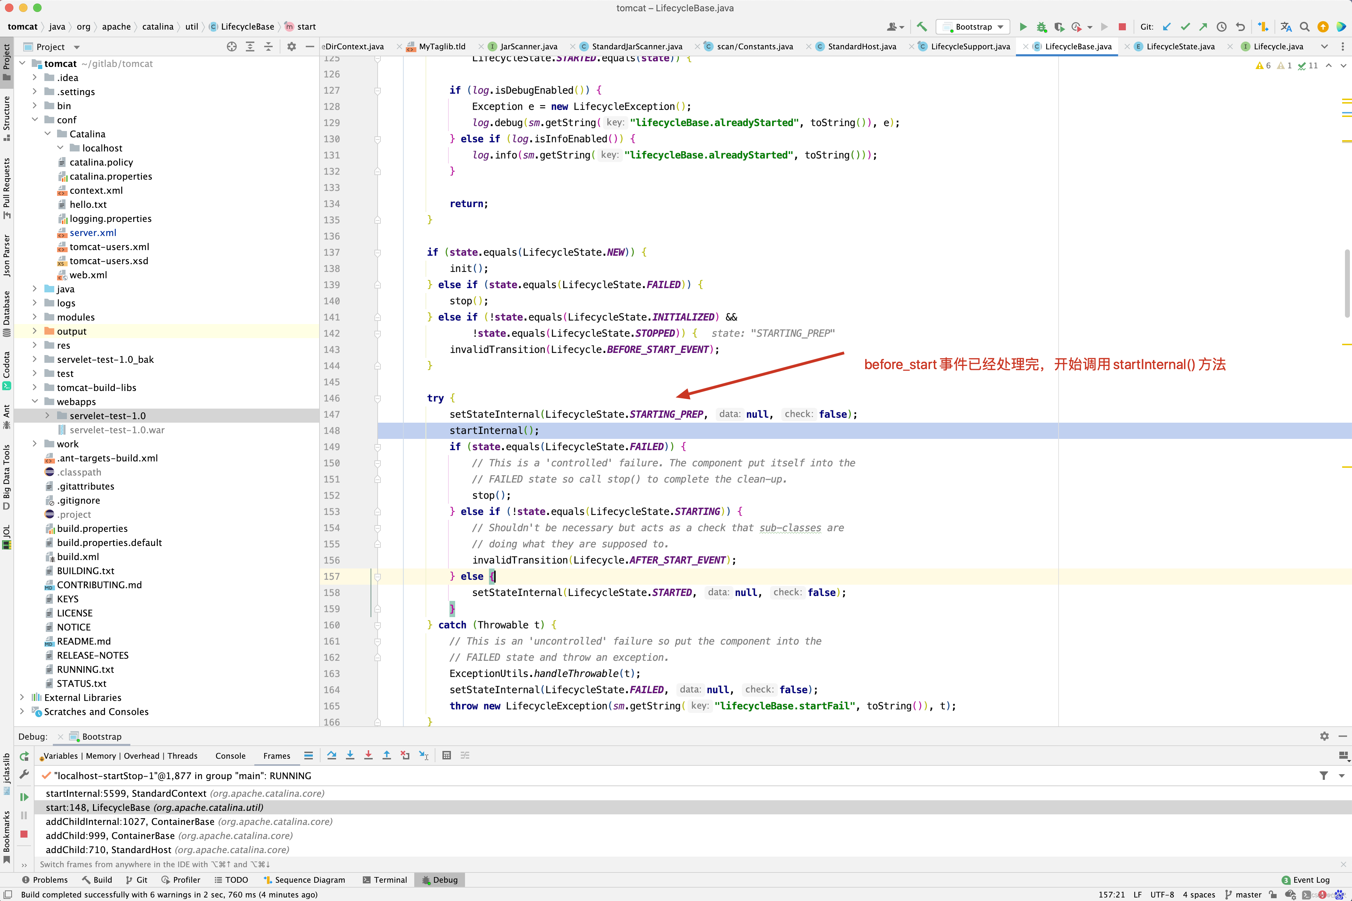Open the Console tab in Debug panel
Viewport: 1352px width, 901px height.
coord(230,756)
